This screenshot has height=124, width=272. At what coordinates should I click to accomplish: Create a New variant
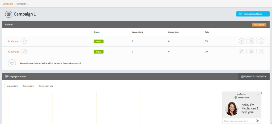(x=259, y=25)
